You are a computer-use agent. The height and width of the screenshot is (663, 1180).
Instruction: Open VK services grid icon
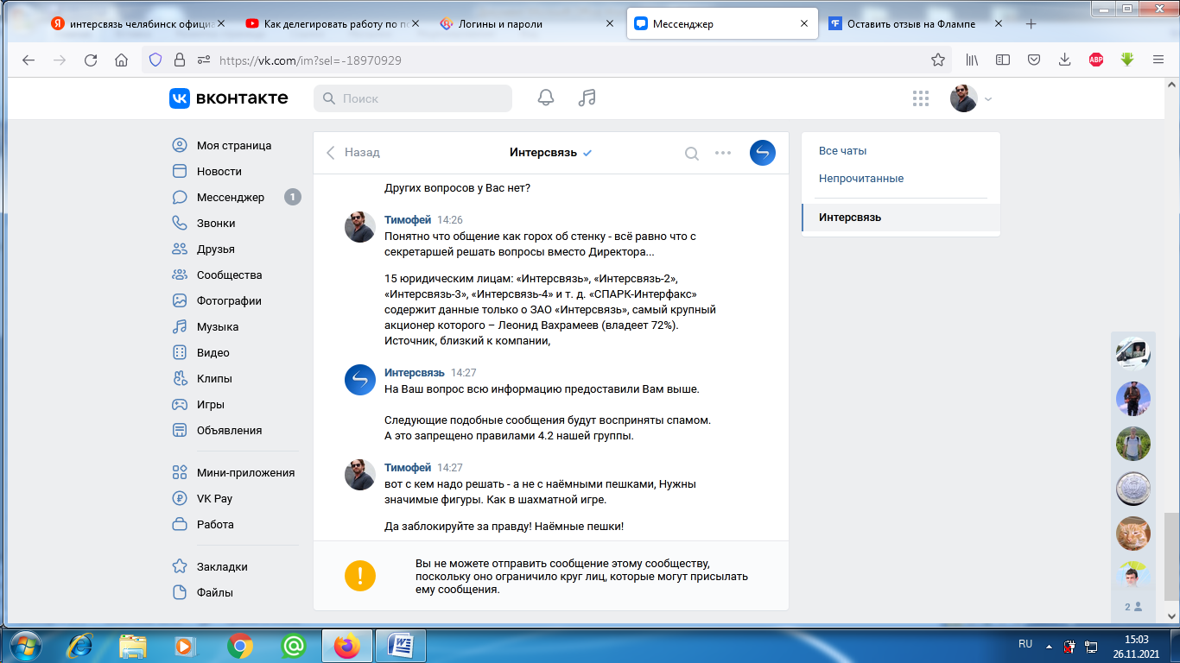coord(921,98)
